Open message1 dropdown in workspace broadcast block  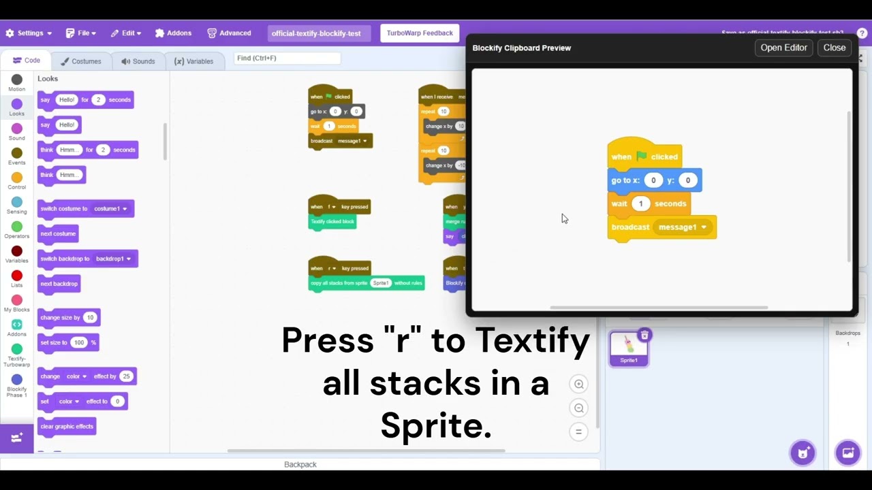pos(352,141)
